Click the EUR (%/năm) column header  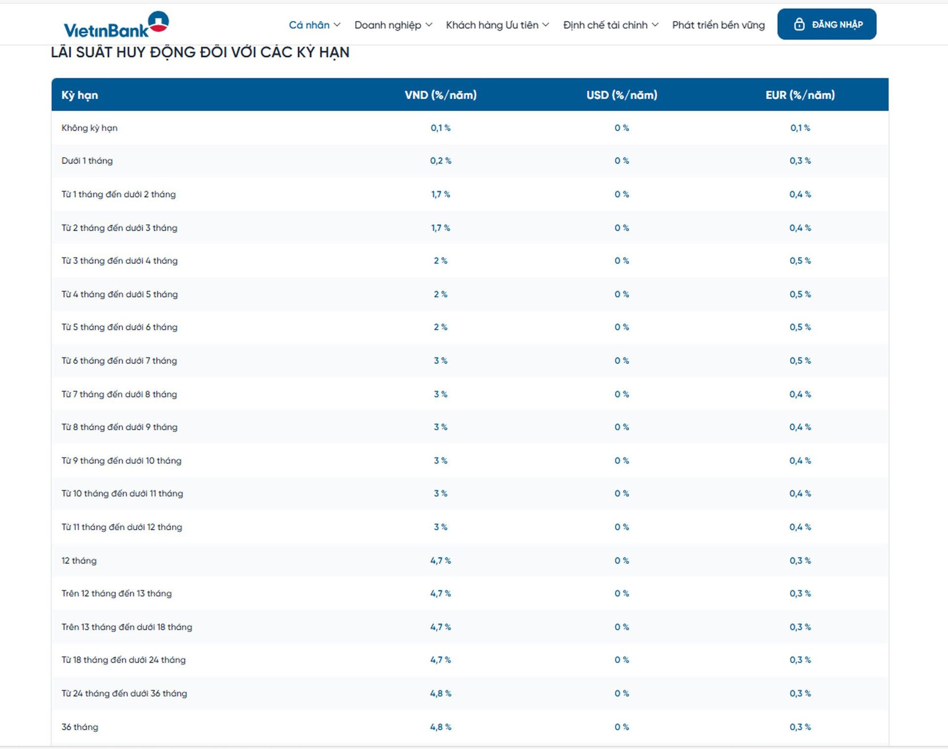click(x=800, y=95)
